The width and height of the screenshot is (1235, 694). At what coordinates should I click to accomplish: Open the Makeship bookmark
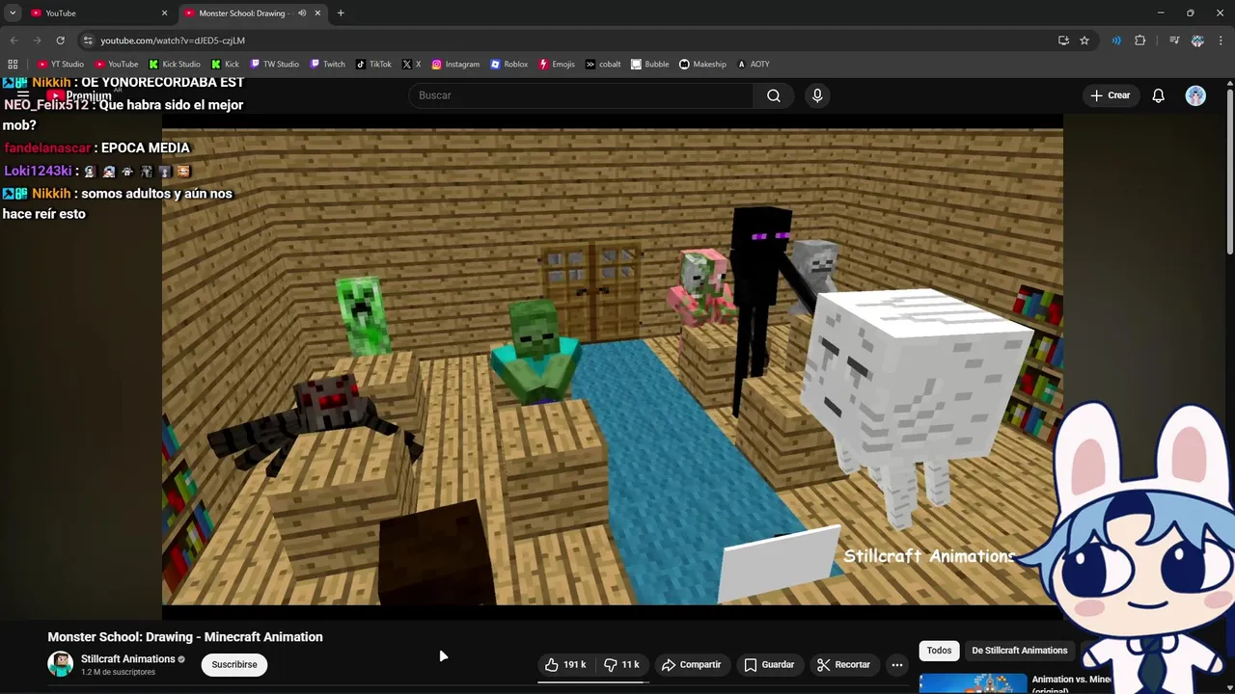click(702, 64)
